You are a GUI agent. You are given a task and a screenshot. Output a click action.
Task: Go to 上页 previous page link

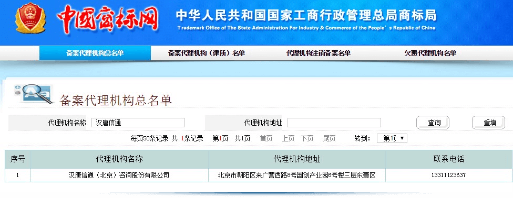point(288,138)
